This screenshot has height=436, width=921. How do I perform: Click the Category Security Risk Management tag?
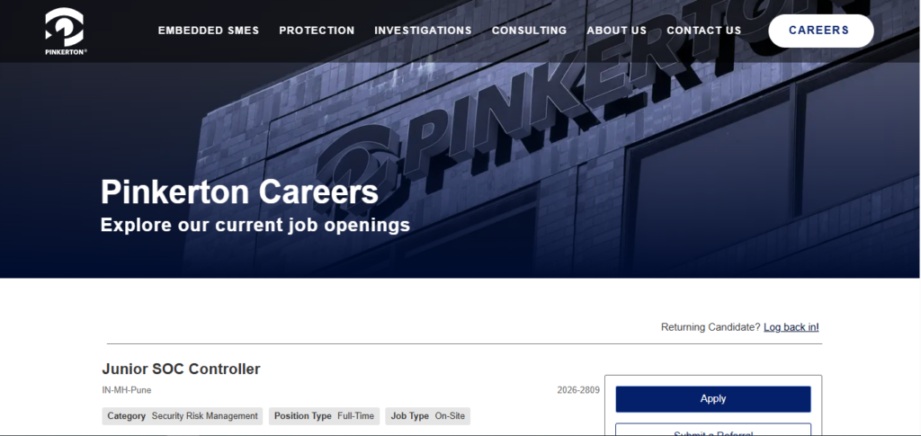182,416
